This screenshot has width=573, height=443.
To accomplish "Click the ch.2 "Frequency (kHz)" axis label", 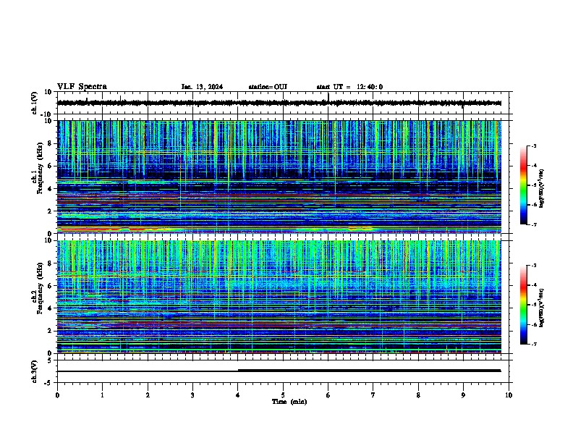I will tap(40, 288).
